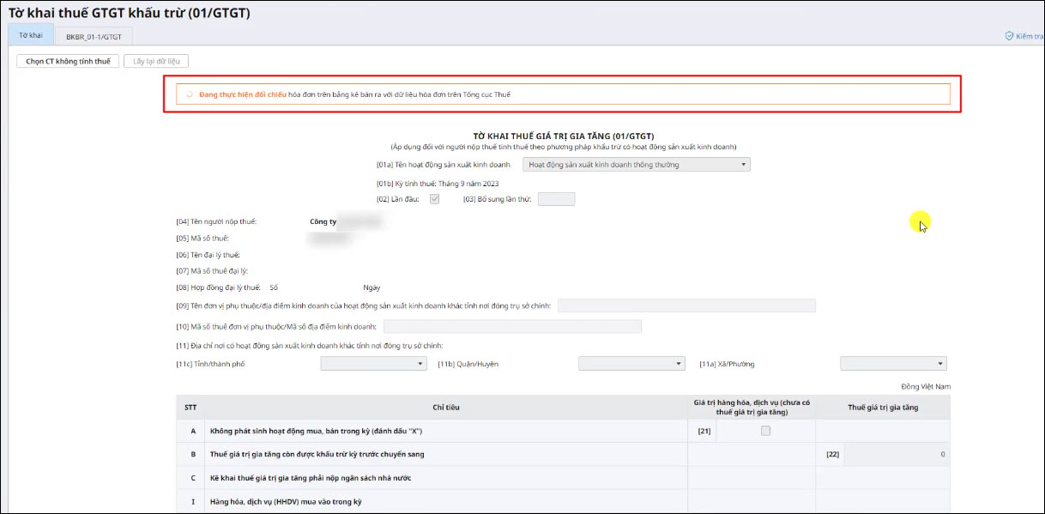Expand the [11a] Xã/Phường dropdown

893,364
